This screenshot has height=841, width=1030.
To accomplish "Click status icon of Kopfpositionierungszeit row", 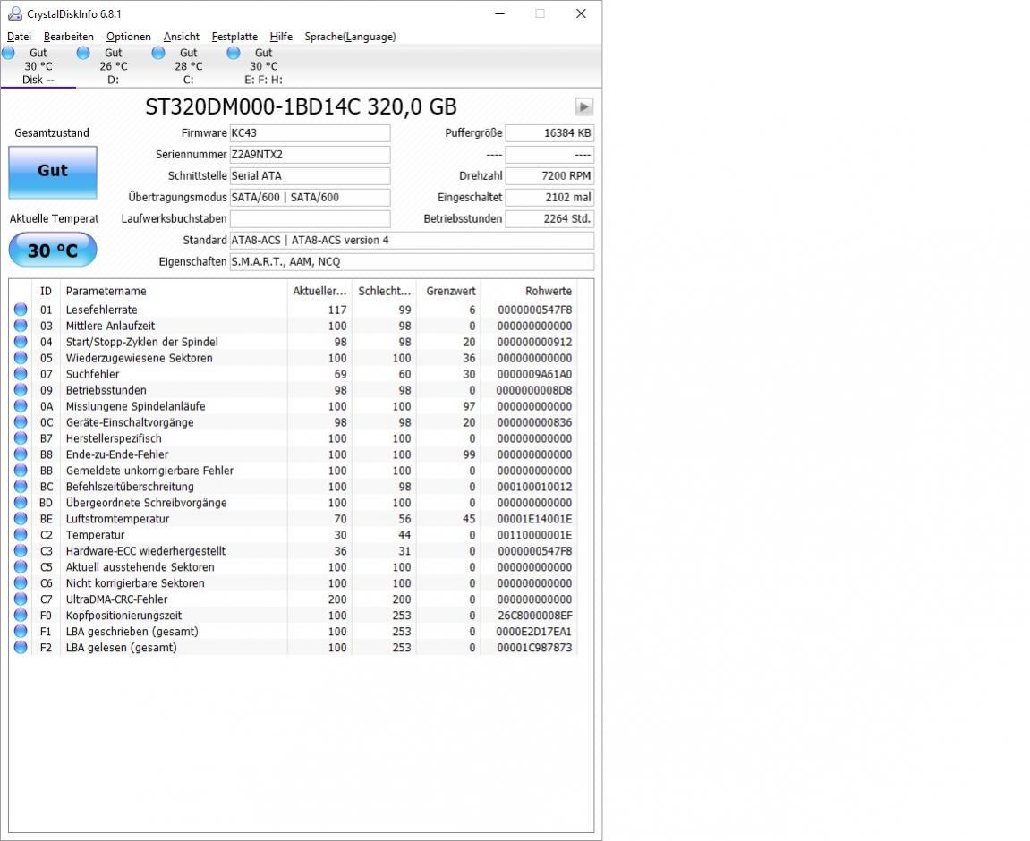I will 21,616.
